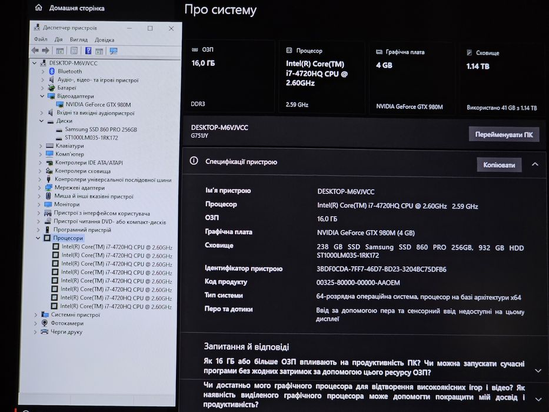Viewport: 549px width, 412px height.
Task: Expand the Bluetooth category
Action: pos(43,71)
